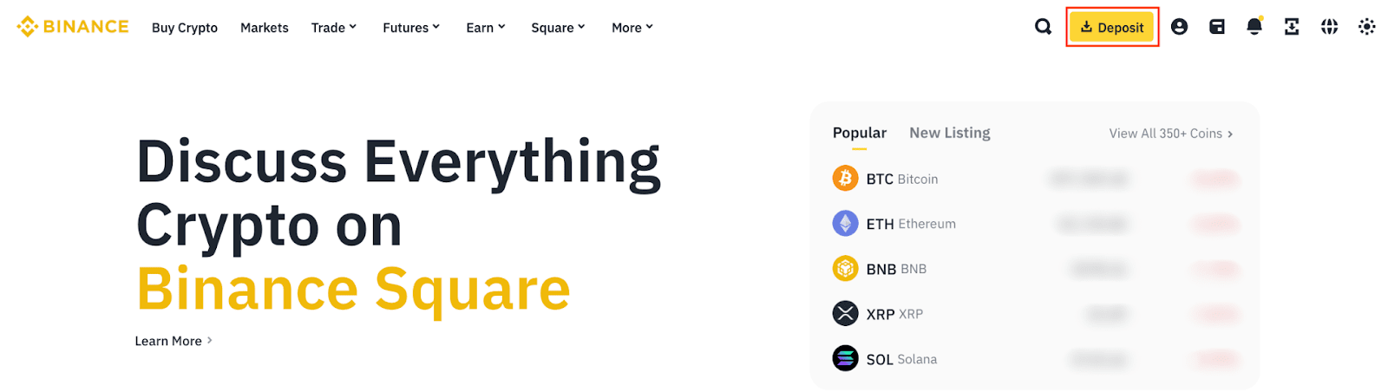
Task: Select the ETH Ethereum row
Action: pyautogui.click(x=911, y=224)
